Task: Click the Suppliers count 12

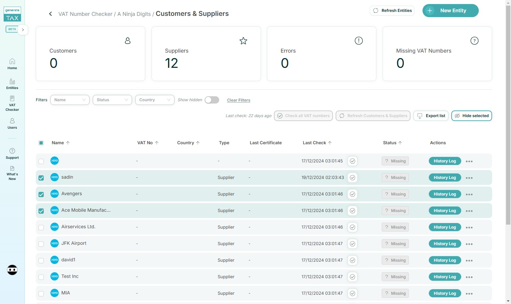Action: [x=171, y=63]
